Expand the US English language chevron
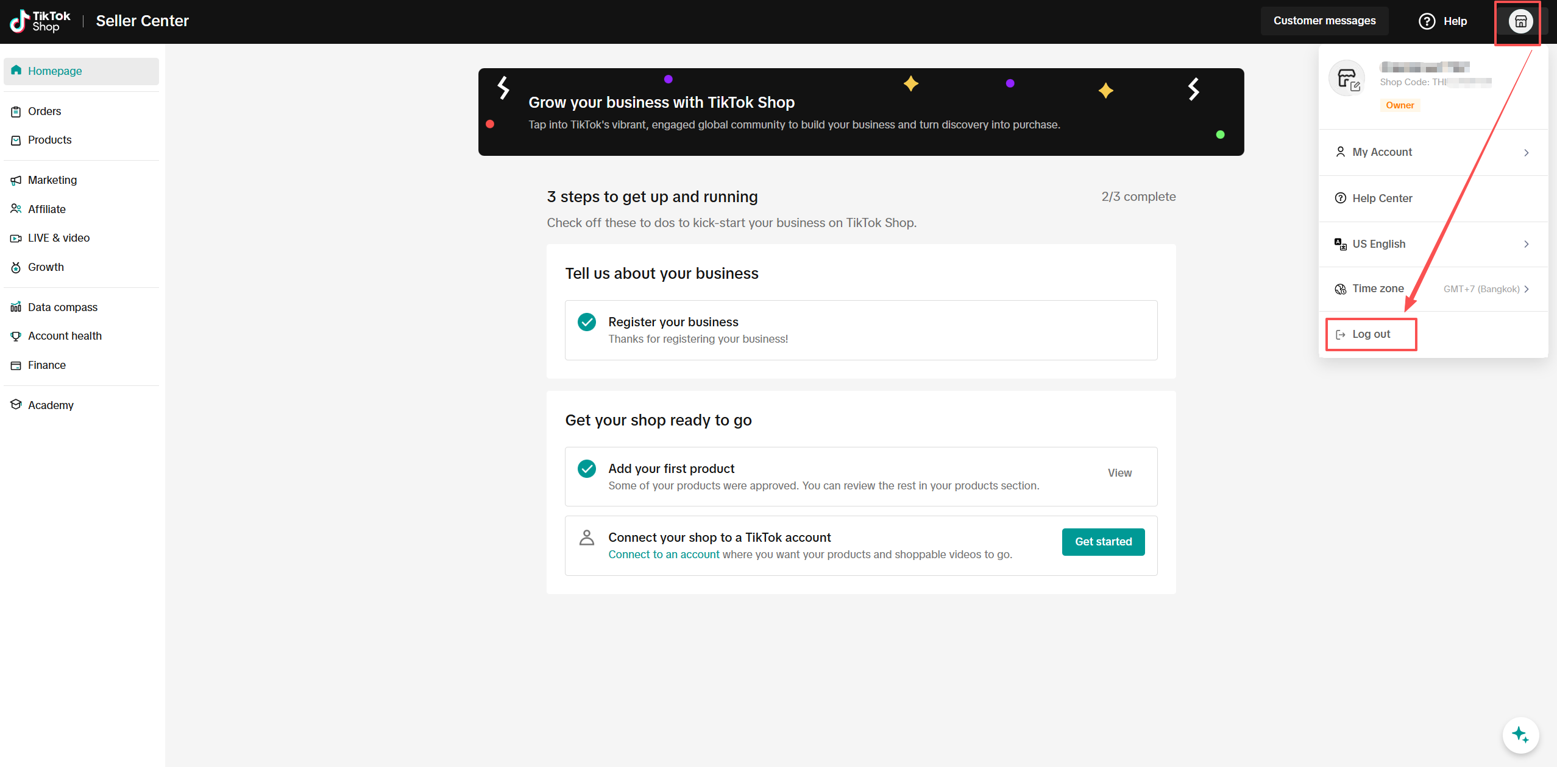 (x=1526, y=244)
